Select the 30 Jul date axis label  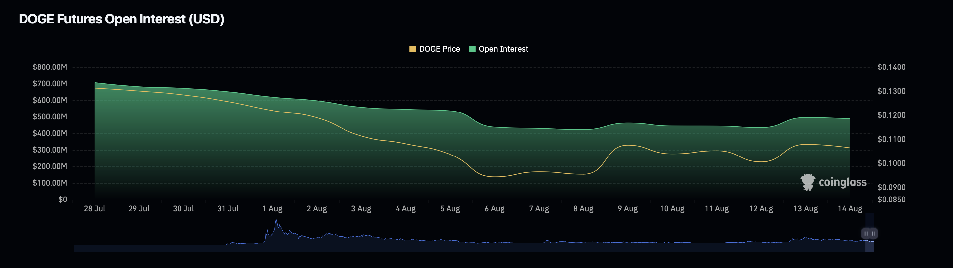coord(184,208)
